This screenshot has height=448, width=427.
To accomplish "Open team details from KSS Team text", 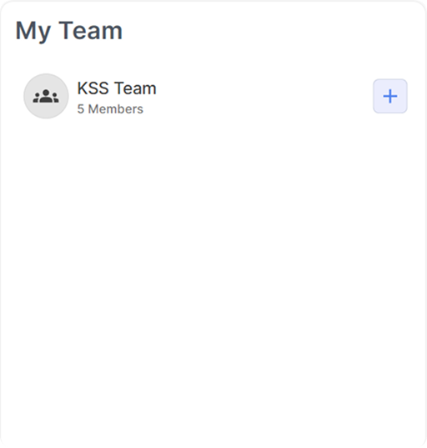I will [117, 88].
